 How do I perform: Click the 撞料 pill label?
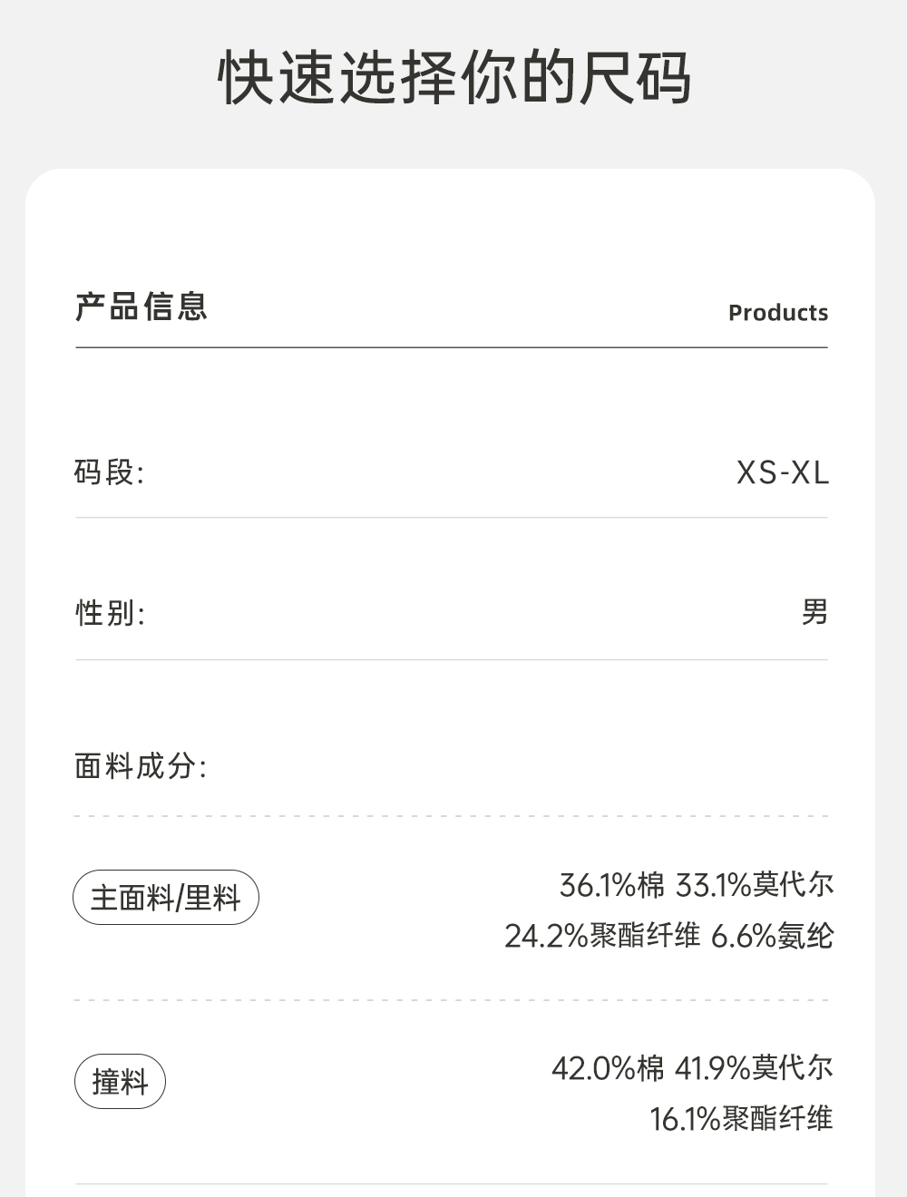120,1081
